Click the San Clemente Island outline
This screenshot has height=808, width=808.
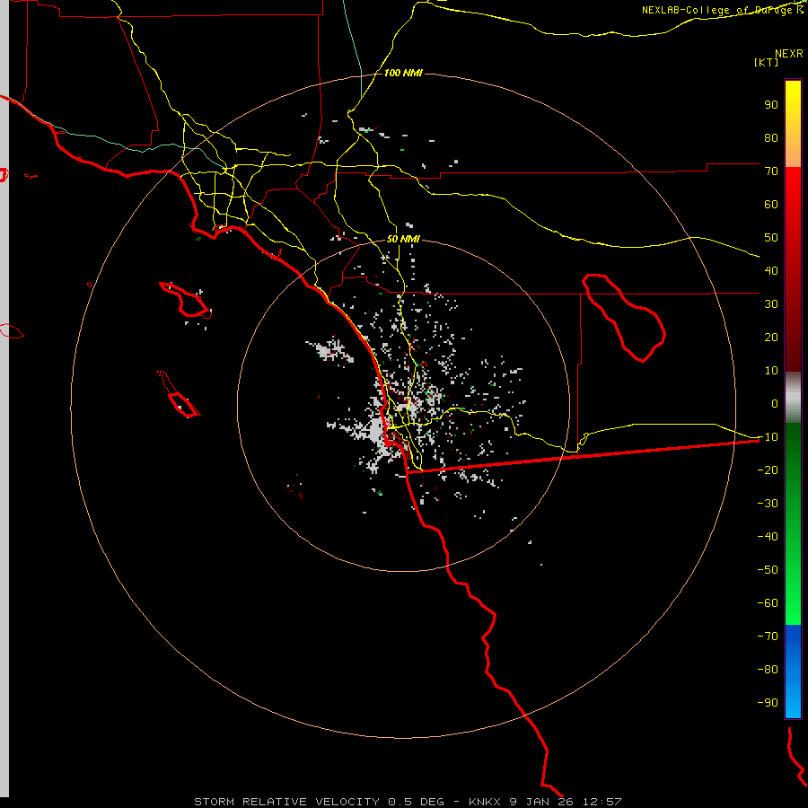pyautogui.click(x=179, y=394)
